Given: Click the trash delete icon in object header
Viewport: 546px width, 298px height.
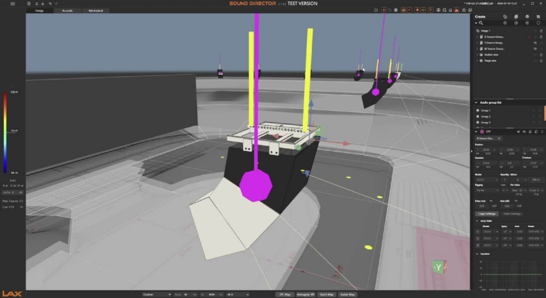Looking at the screenshot, I should coord(542,132).
